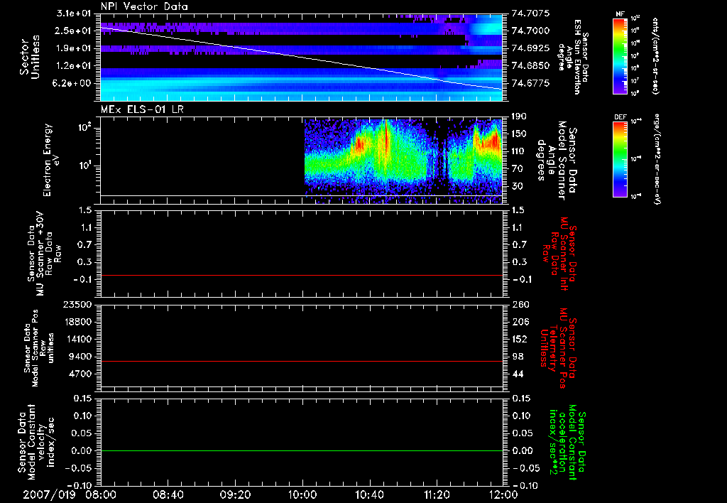This screenshot has width=727, height=503.
Task: Click the red spectrogram burst near 10:50
Action: (386, 141)
